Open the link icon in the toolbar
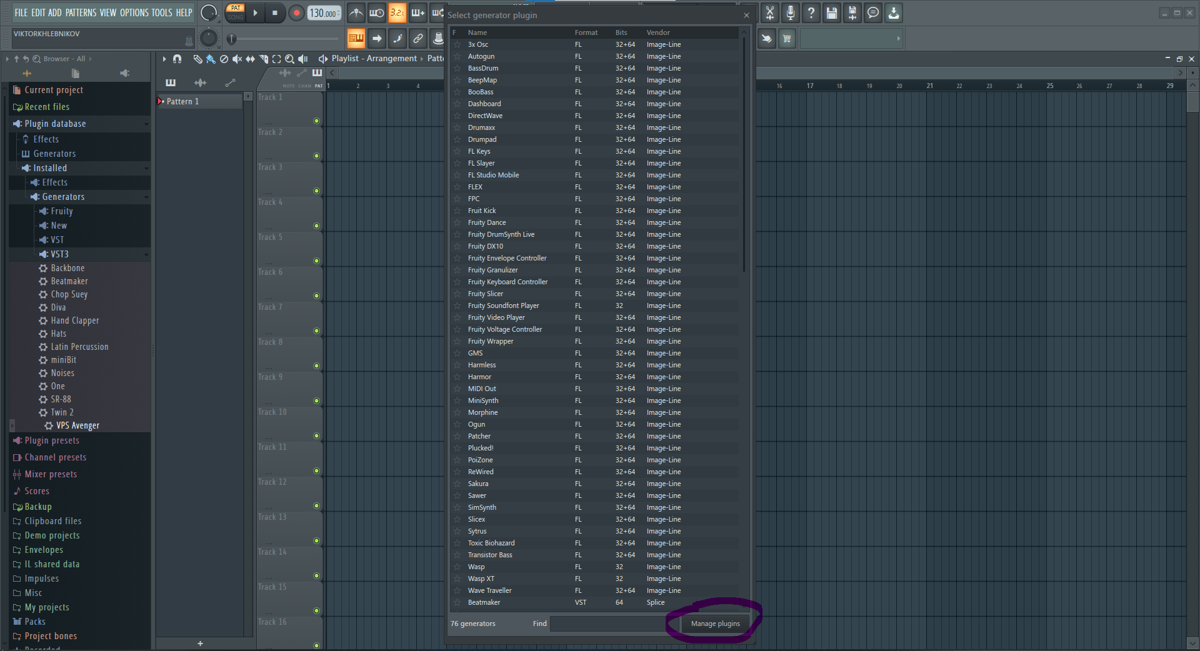The height and width of the screenshot is (651, 1200). (418, 39)
